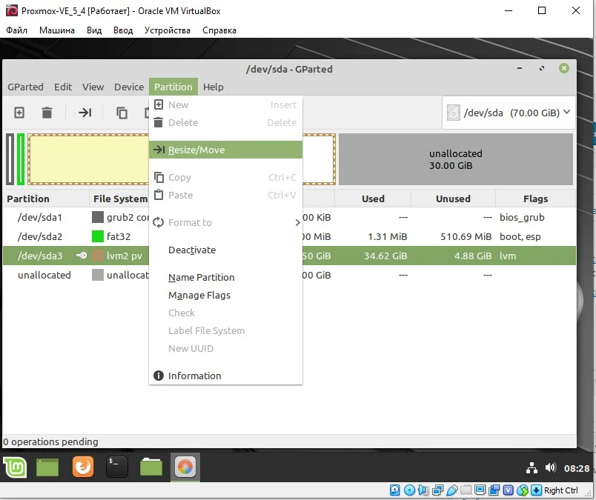Click the fat32 green color swatch
This screenshot has width=596, height=500.
tap(98, 236)
